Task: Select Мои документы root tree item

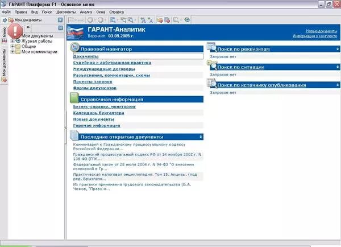Action: click(x=37, y=36)
